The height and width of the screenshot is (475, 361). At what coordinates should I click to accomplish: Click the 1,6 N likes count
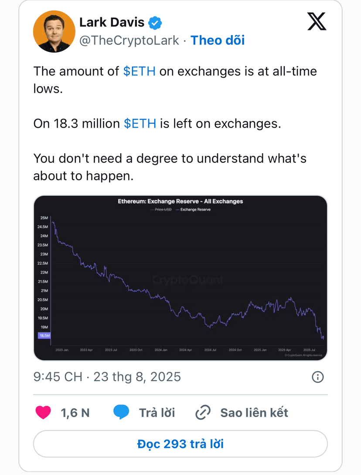(x=75, y=413)
